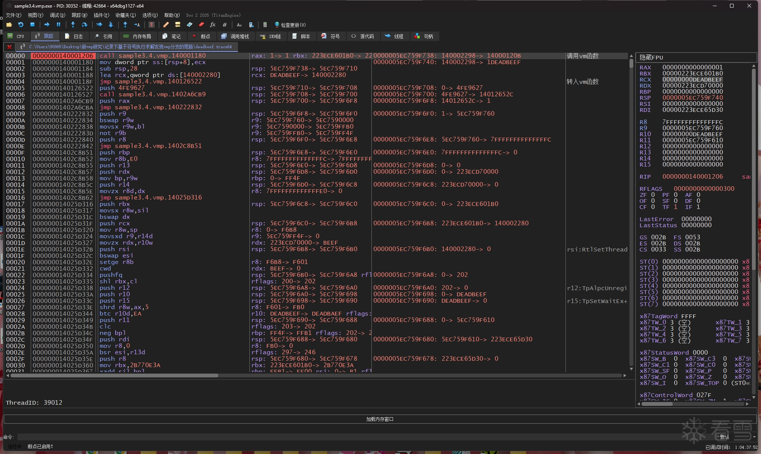
Task: Click the step over icon
Action: (85, 25)
